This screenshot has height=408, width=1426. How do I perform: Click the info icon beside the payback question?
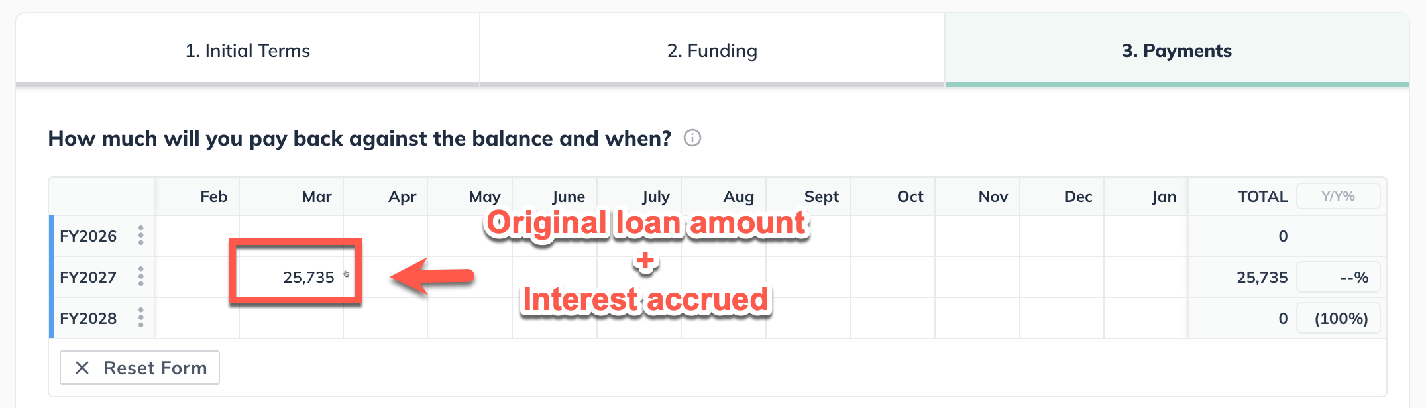(691, 138)
